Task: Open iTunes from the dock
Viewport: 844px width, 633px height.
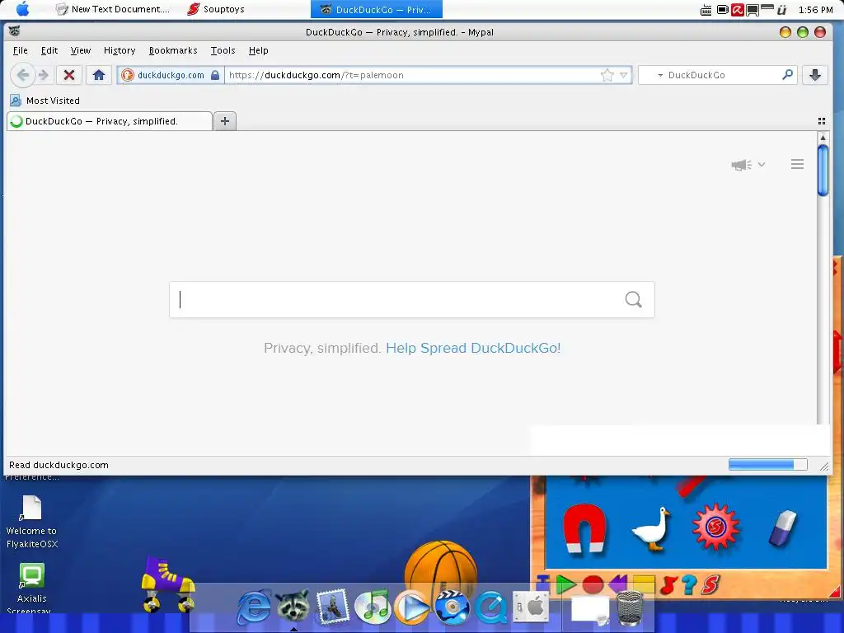Action: [x=373, y=607]
